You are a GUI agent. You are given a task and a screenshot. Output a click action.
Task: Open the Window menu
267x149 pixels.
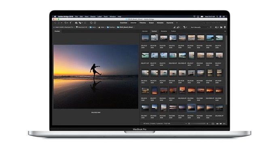coord(112,17)
